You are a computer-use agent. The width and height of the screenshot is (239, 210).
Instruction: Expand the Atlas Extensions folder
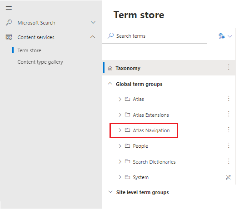pos(120,115)
